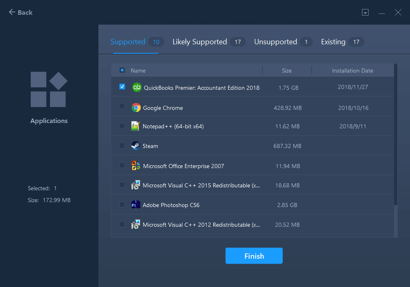Screen dimensions: 410x287
Task: Close the application window
Action: click(x=398, y=12)
